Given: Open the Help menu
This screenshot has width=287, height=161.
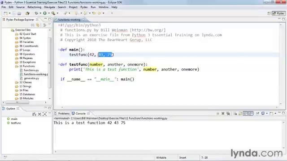Looking at the screenshot, I should 114,7.
